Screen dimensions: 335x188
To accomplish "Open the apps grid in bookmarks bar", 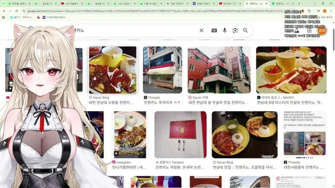I will point(3,17).
